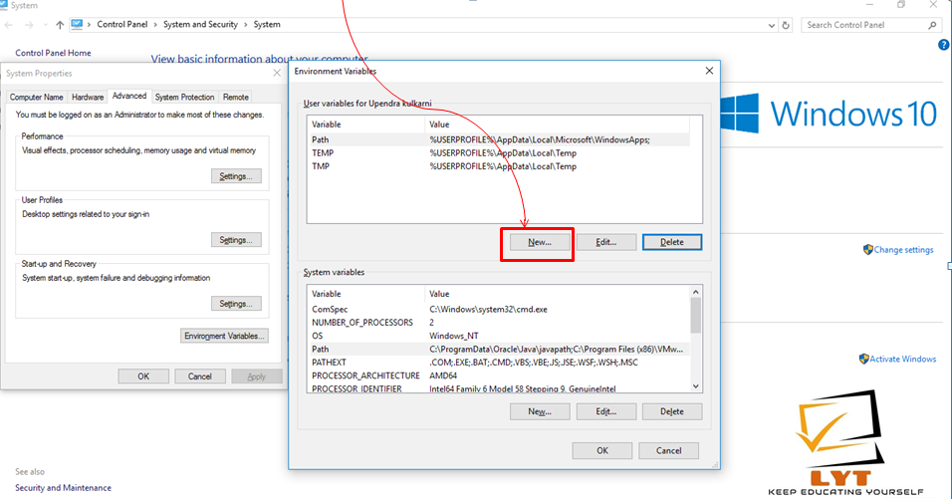952x499 pixels.
Task: Click System and Security breadcrumb
Action: 200,24
